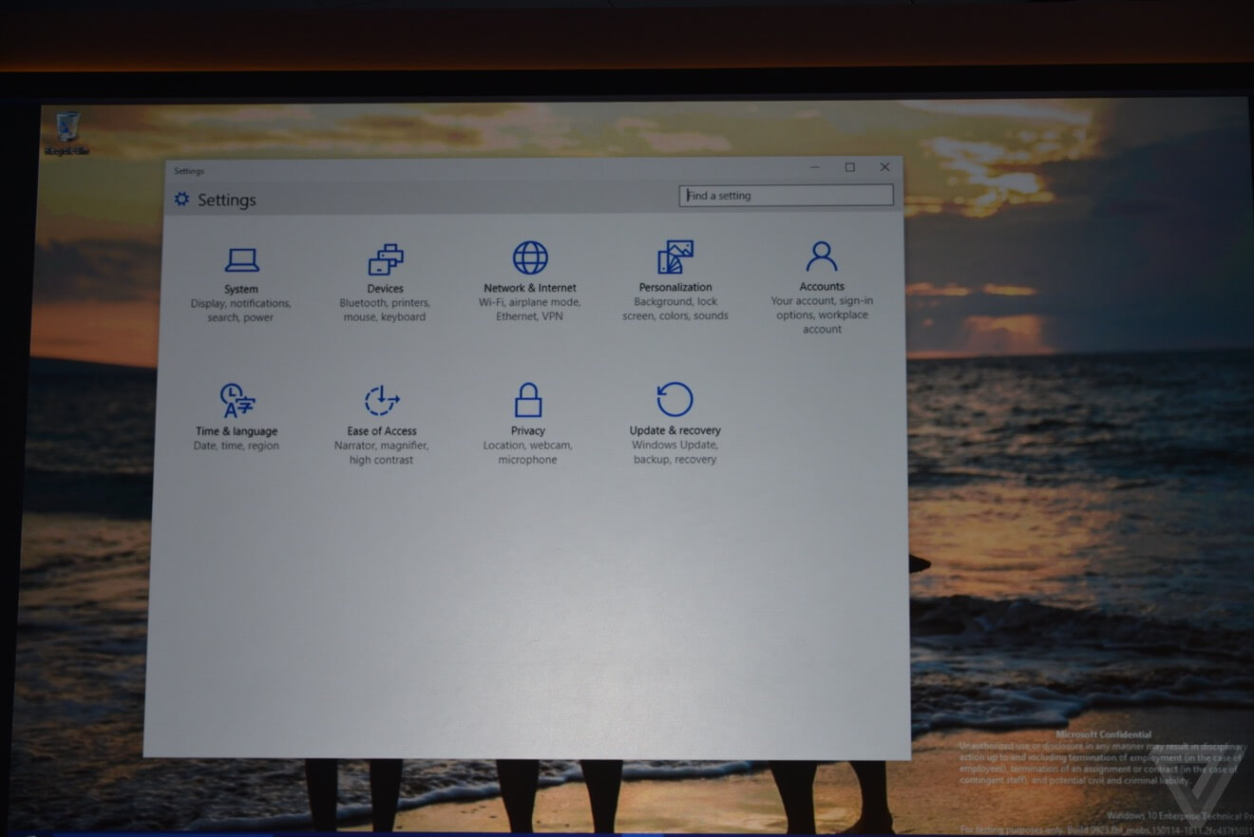Open Accounts settings

click(821, 271)
